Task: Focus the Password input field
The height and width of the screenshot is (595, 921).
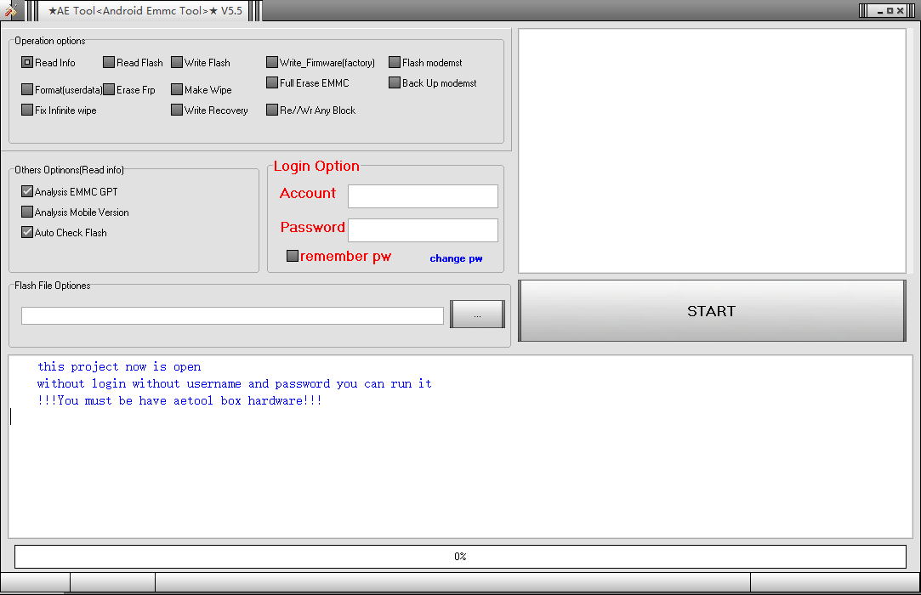Action: (423, 230)
